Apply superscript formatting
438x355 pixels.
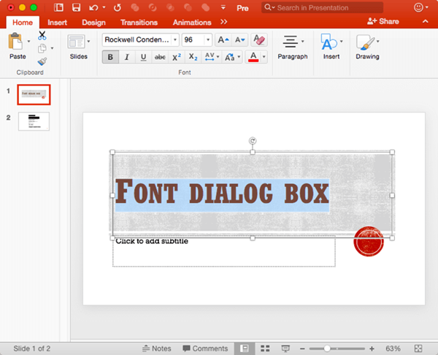175,57
